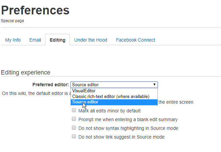Click the Preferences page heading
The image size is (221, 152).
coord(35,10)
